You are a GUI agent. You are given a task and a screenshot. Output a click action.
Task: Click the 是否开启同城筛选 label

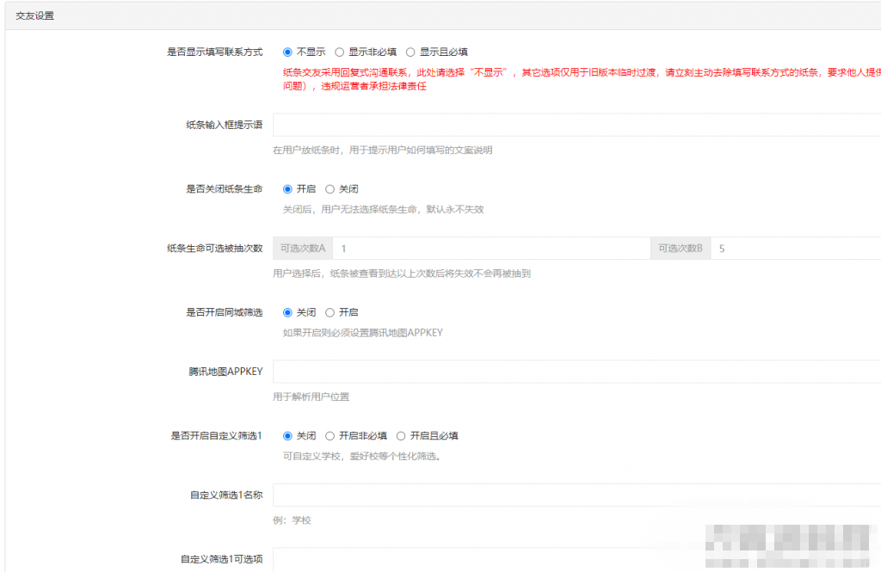pyautogui.click(x=225, y=312)
